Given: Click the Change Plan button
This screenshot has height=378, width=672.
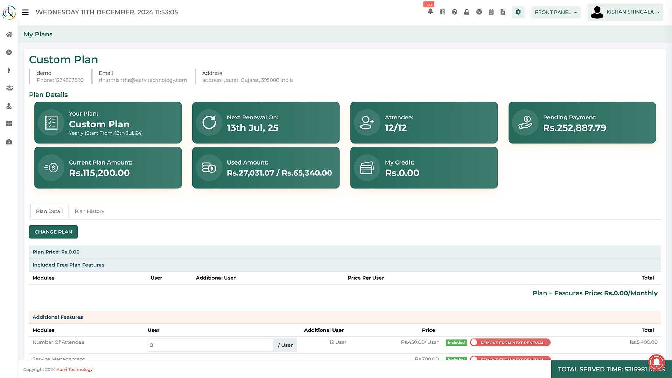Looking at the screenshot, I should [53, 232].
